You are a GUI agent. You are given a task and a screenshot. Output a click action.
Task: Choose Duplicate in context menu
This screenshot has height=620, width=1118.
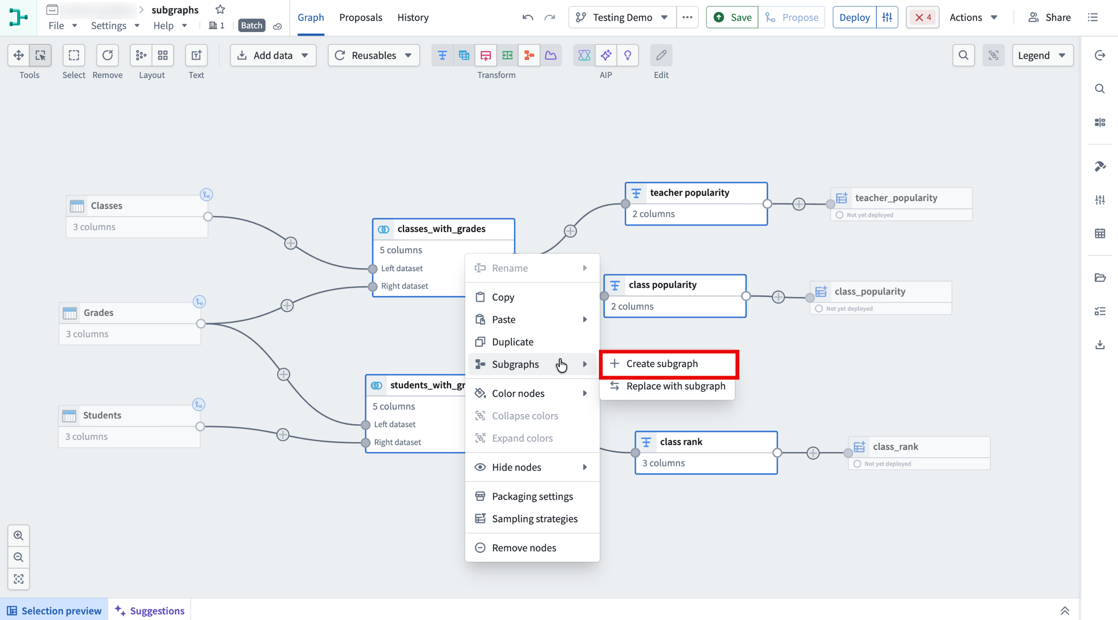tap(532, 341)
